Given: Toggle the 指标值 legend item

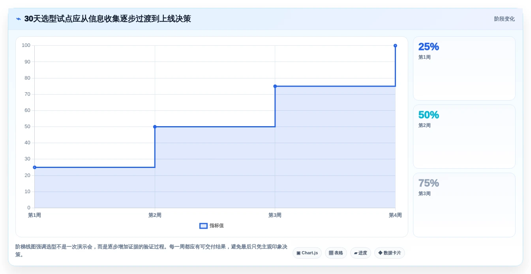Looking at the screenshot, I should (212, 226).
